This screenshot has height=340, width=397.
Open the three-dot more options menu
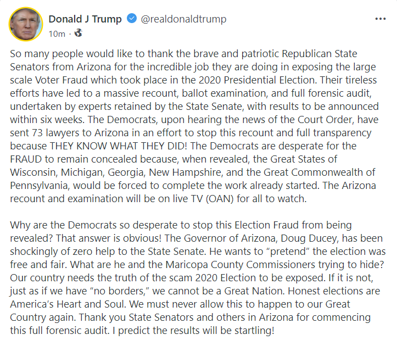pos(380,19)
